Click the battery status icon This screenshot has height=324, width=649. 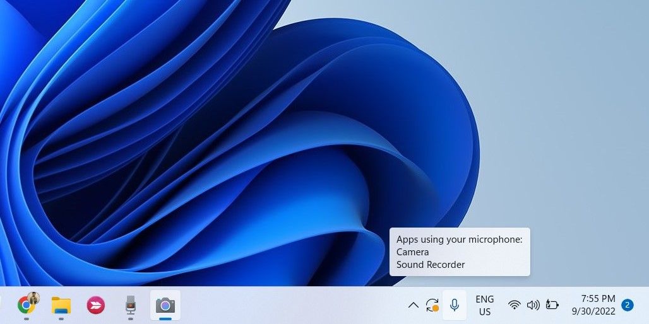pyautogui.click(x=552, y=305)
